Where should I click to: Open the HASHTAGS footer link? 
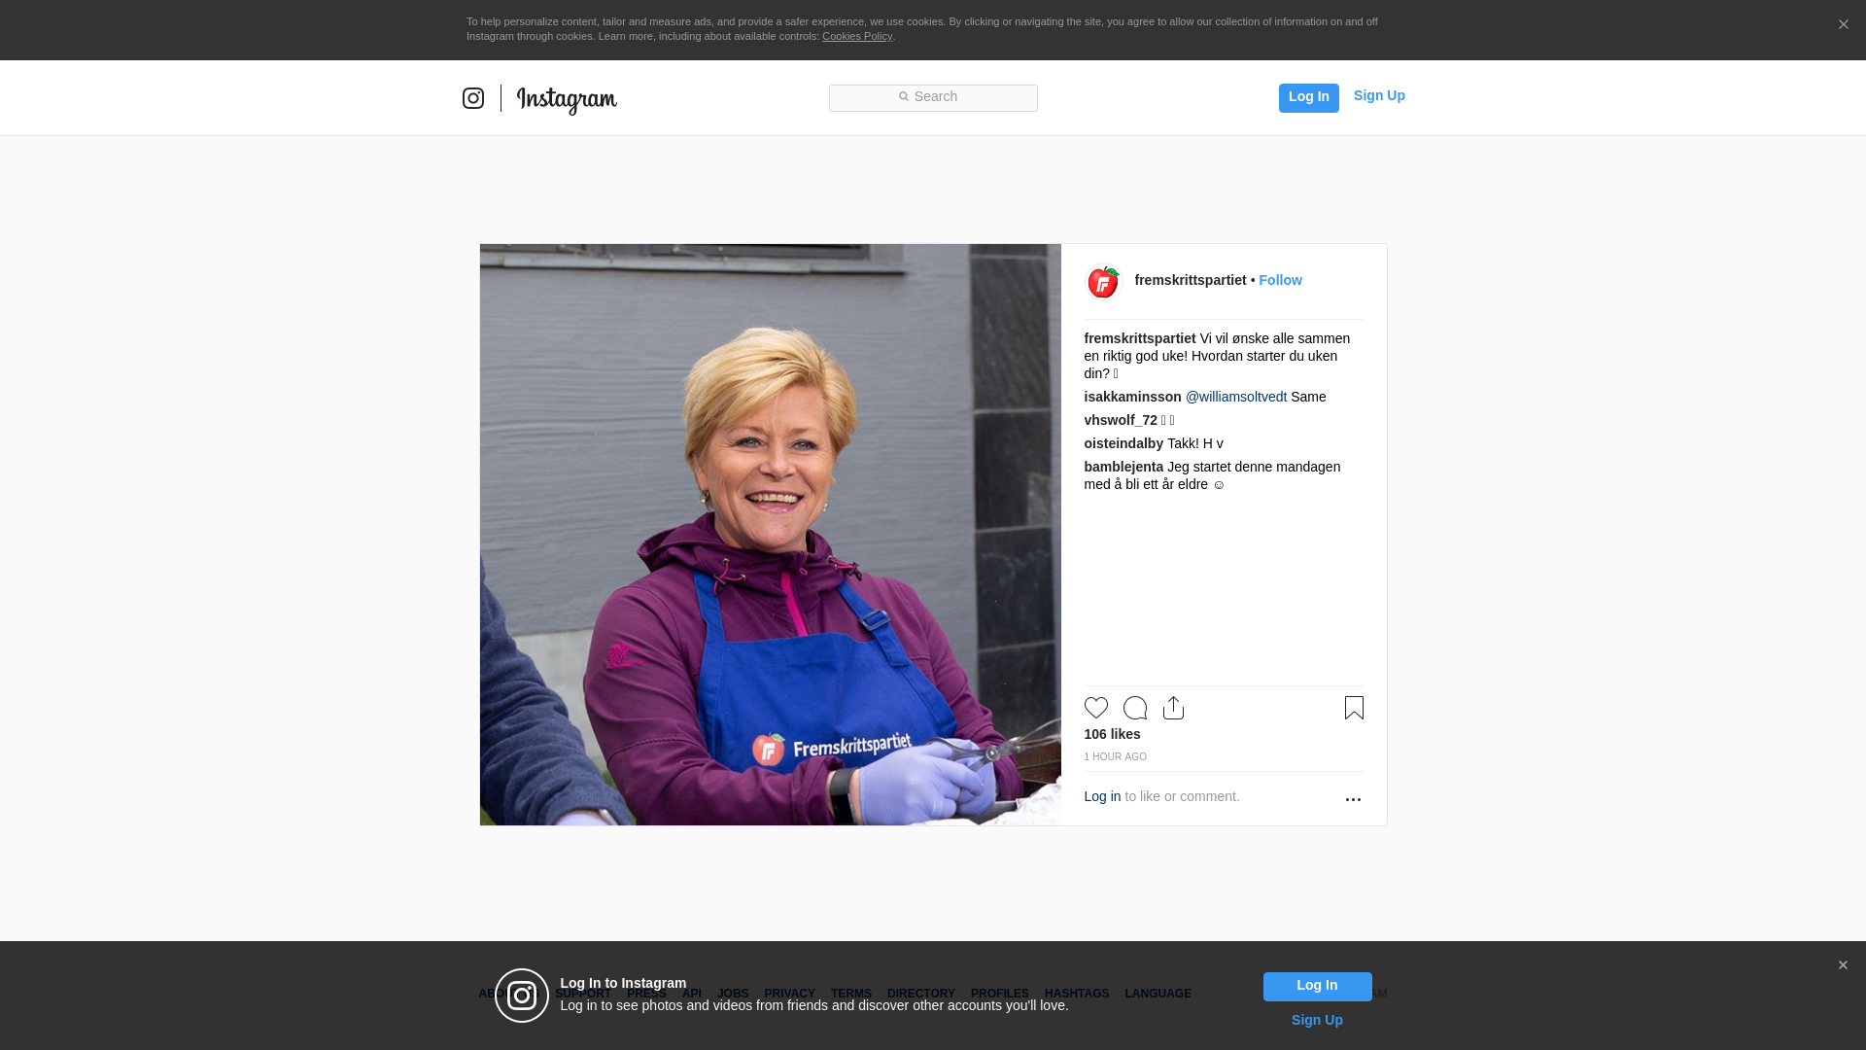[1076, 994]
